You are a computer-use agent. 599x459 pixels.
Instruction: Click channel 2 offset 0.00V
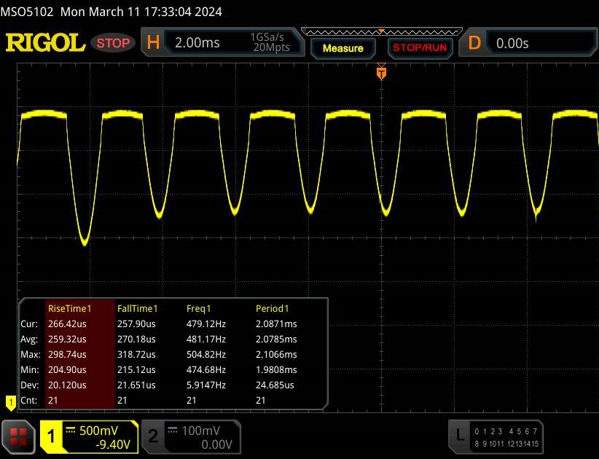(x=216, y=444)
